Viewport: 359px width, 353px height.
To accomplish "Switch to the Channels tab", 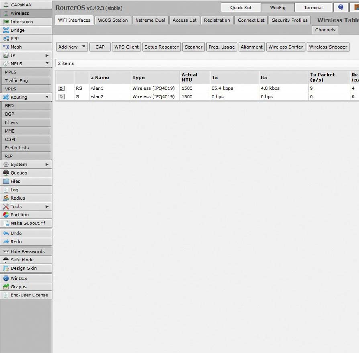I will (325, 30).
